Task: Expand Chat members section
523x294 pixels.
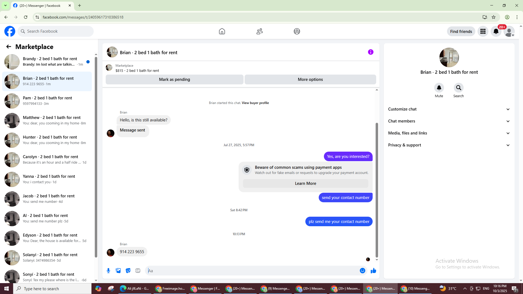Action: click(449, 121)
